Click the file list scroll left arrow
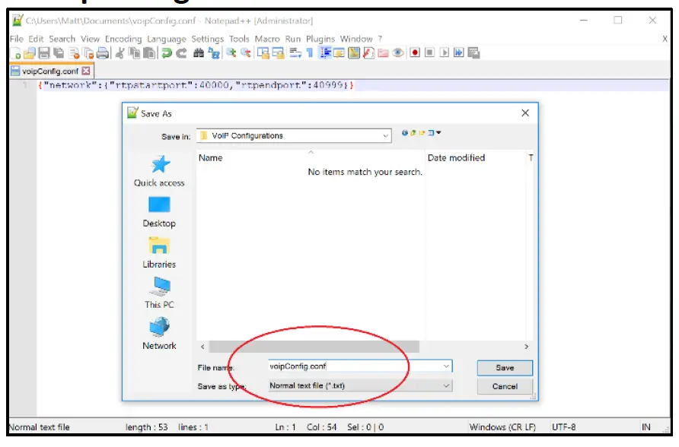The height and width of the screenshot is (447, 679). 202,347
